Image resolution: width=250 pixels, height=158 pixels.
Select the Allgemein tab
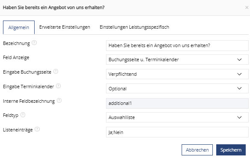click(19, 27)
